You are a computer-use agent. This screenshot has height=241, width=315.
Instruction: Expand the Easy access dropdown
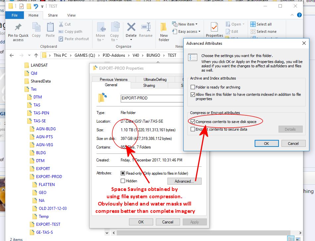186,31
